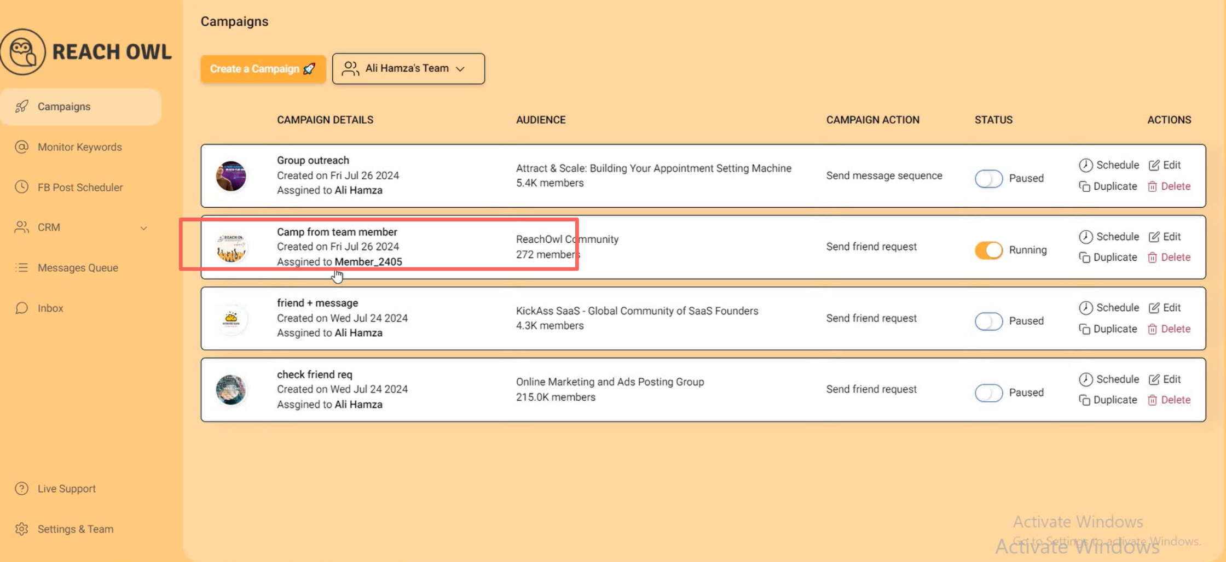Open Live Support
The image size is (1226, 562).
pyautogui.click(x=66, y=489)
